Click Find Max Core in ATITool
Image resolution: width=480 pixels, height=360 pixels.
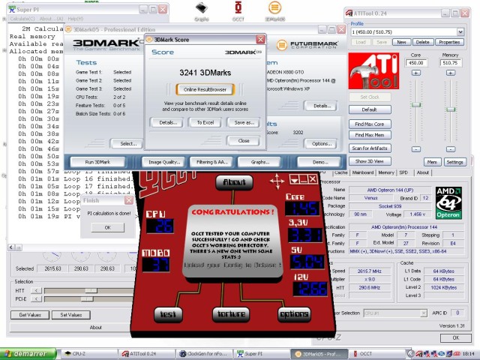(x=370, y=124)
